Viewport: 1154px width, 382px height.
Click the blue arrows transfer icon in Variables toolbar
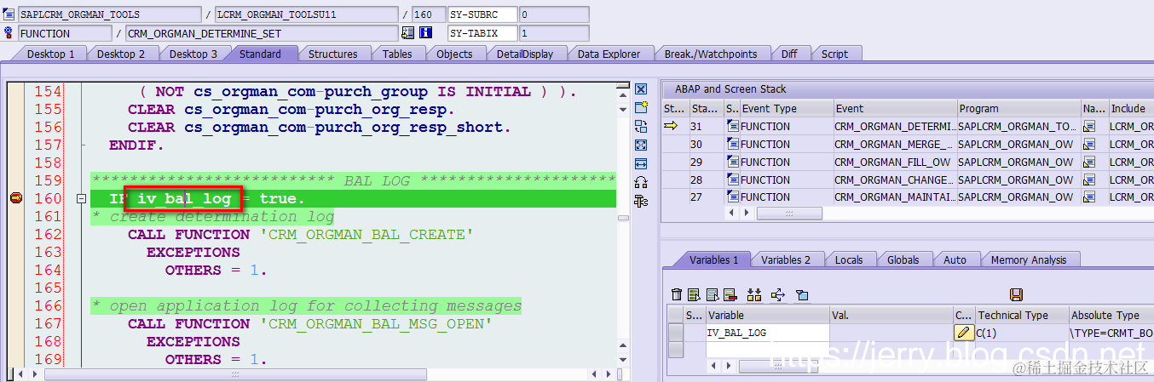pyautogui.click(x=777, y=294)
